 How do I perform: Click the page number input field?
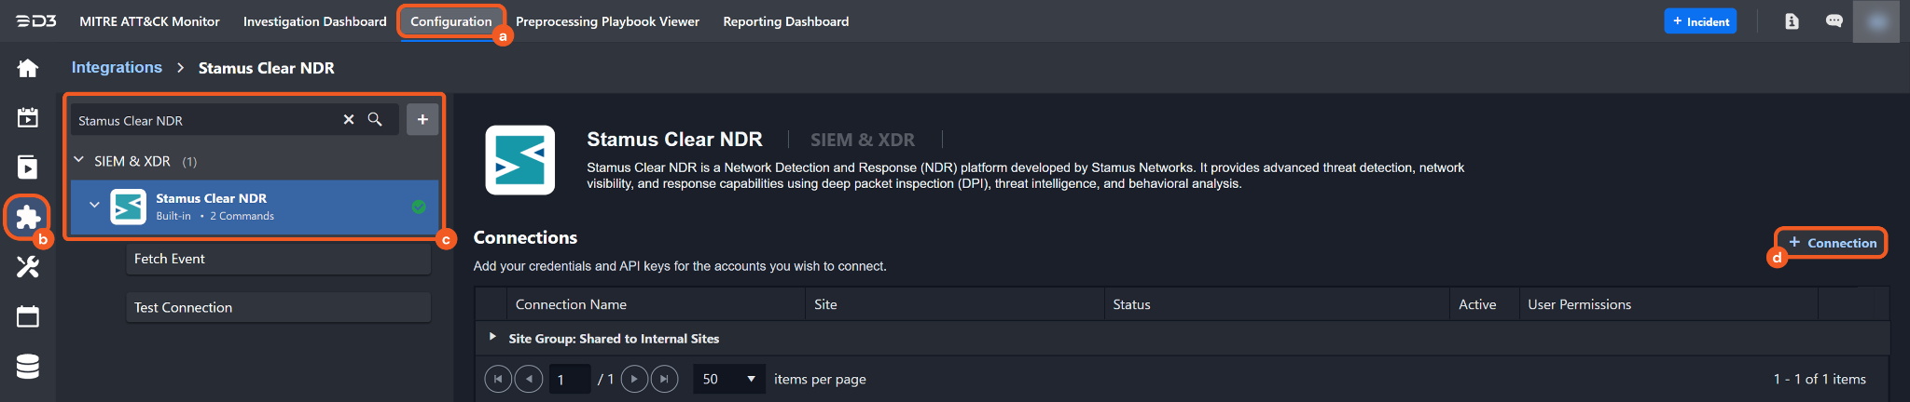click(569, 379)
